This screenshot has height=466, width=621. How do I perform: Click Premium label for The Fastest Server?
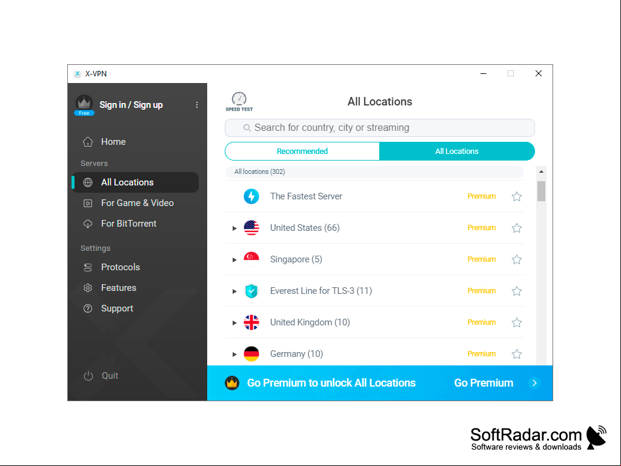[482, 196]
